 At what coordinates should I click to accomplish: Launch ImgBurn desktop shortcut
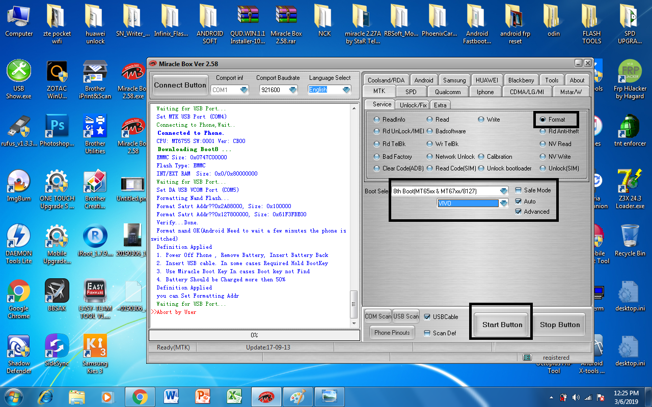19,186
